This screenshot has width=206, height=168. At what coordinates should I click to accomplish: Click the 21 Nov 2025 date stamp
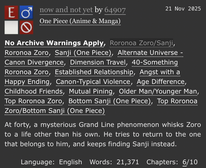pos(183,9)
